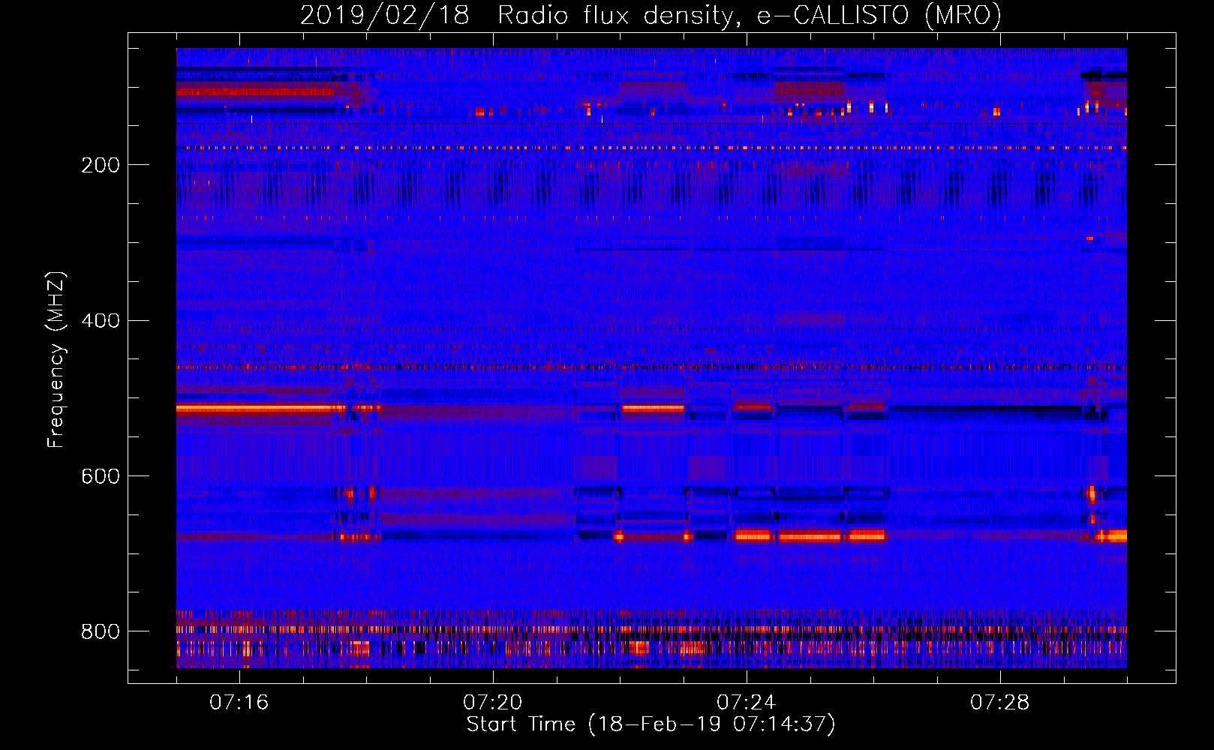Click the 07:28 time tick label
1214x750 pixels.
(999, 703)
